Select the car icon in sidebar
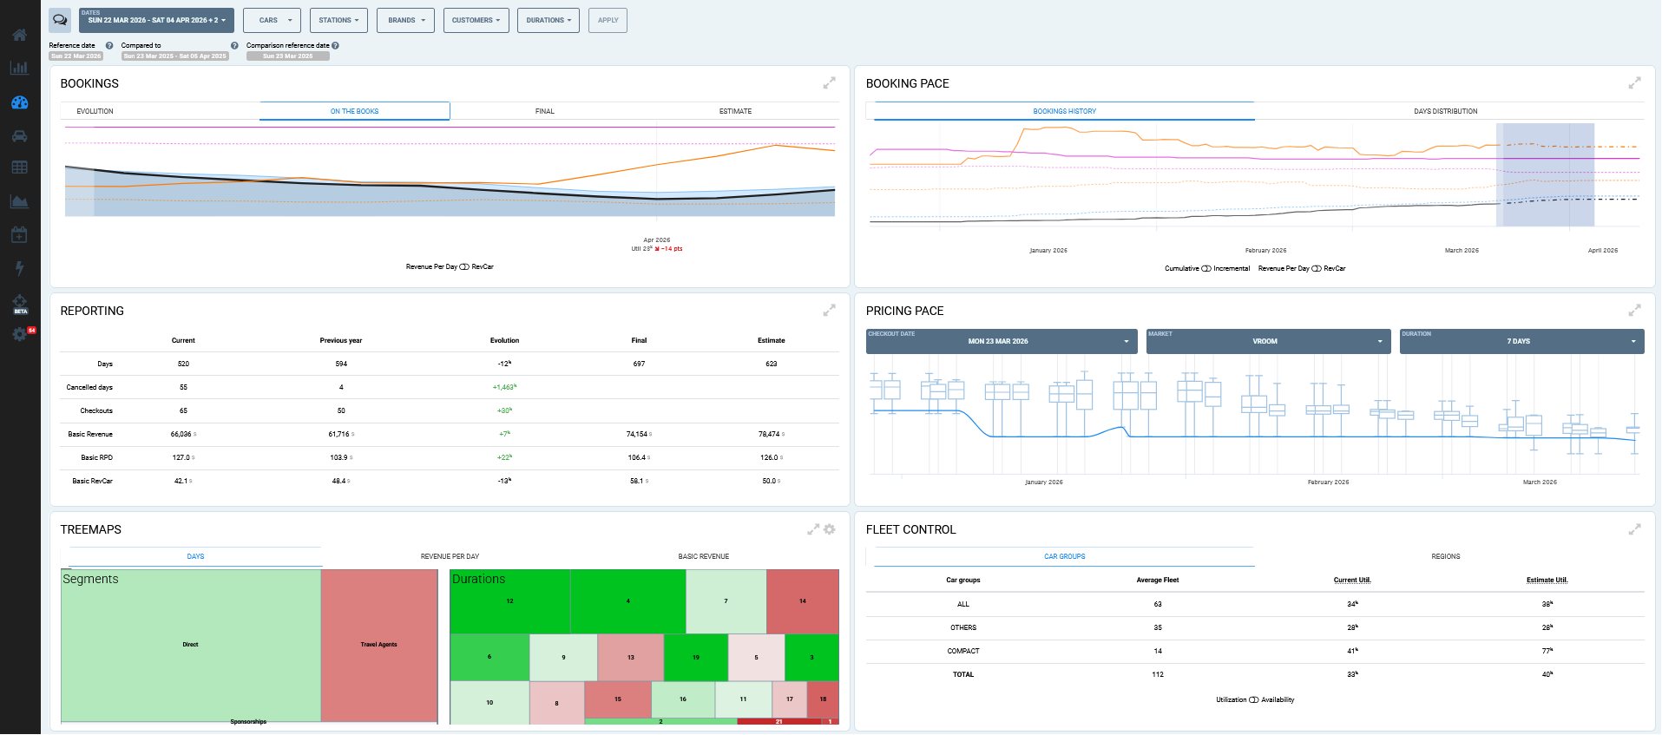 coord(19,135)
